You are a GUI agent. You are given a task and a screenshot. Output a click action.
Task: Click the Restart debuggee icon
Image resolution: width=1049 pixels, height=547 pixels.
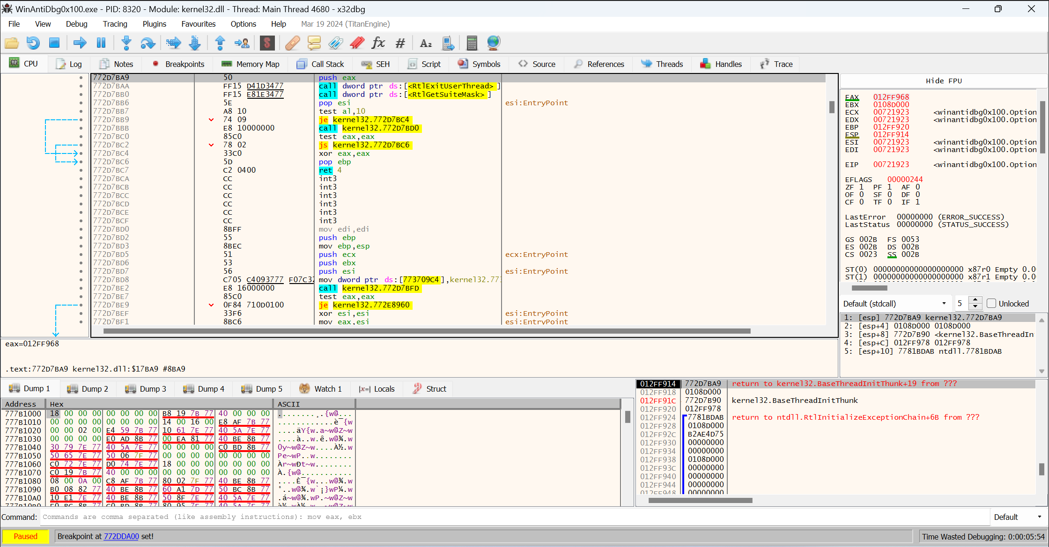(33, 43)
